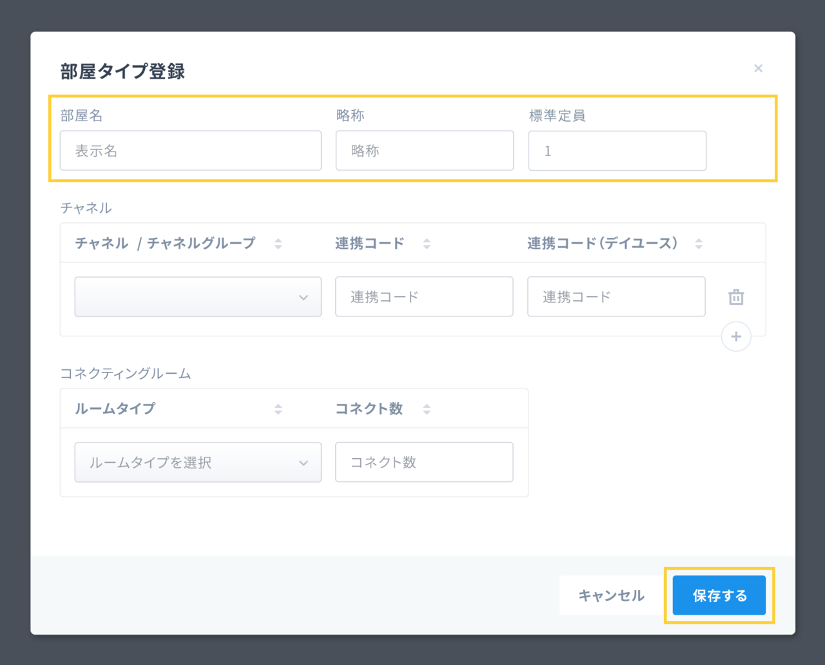Click sort arrows beside コネクト数 header
This screenshot has height=665, width=825.
(427, 409)
